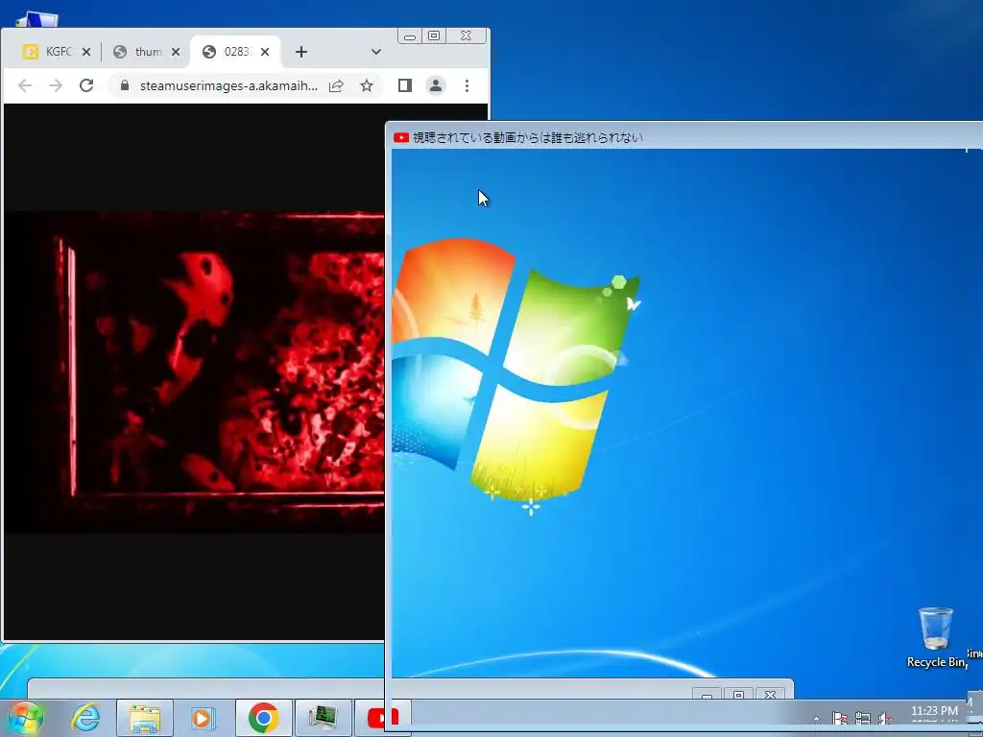This screenshot has height=737, width=983.
Task: Maximize the Chrome window
Action: coord(434,36)
